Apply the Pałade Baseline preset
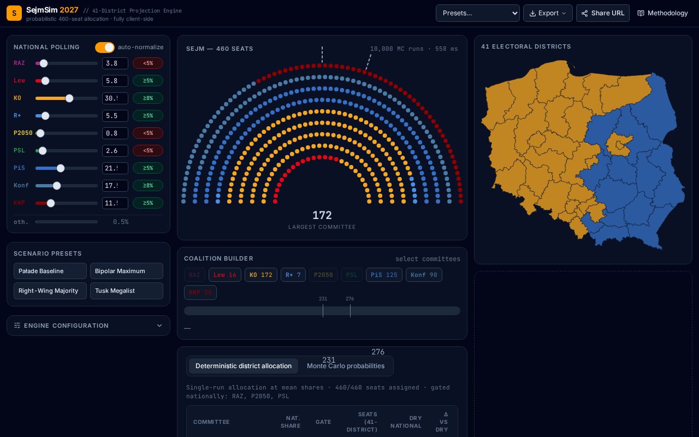The image size is (699, 437). coord(50,271)
